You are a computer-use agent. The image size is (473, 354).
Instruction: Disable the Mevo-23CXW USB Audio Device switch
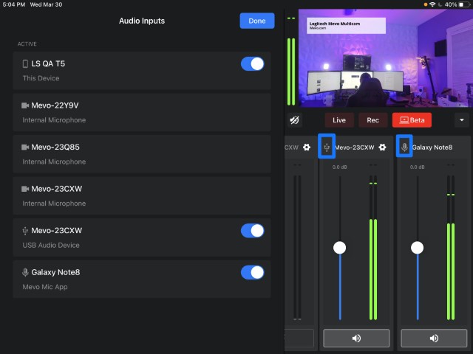click(252, 231)
